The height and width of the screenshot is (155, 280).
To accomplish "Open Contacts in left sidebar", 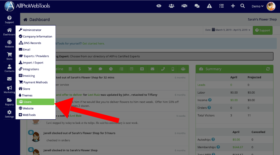I will point(9,68).
